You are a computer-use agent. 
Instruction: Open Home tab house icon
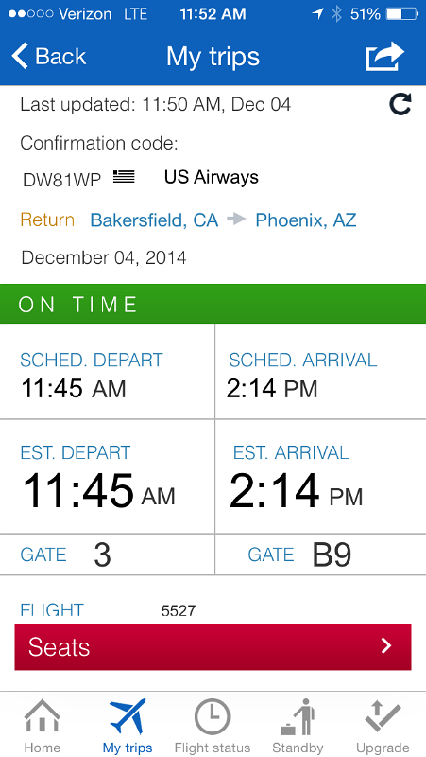click(x=43, y=718)
